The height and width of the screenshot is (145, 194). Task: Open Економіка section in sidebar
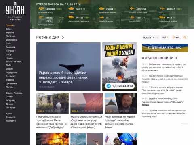pyautogui.click(x=11, y=40)
